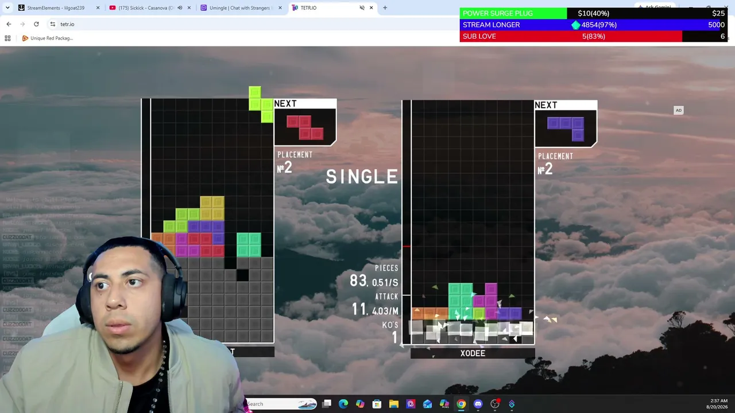Click the $25 goal amount text
The image size is (735, 413).
coord(718,13)
